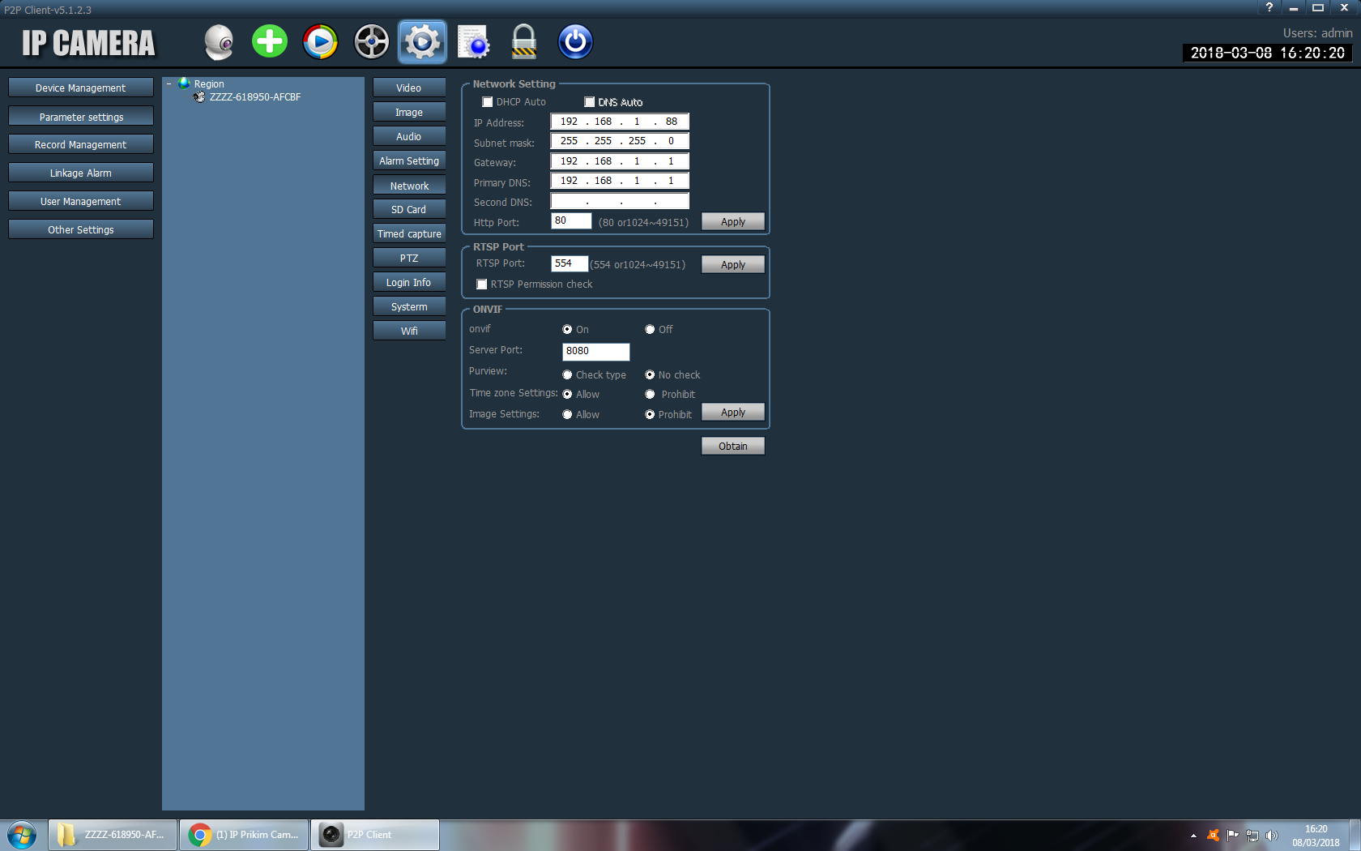The image size is (1361, 851).
Task: Click the green plus add device icon
Action: 270,42
